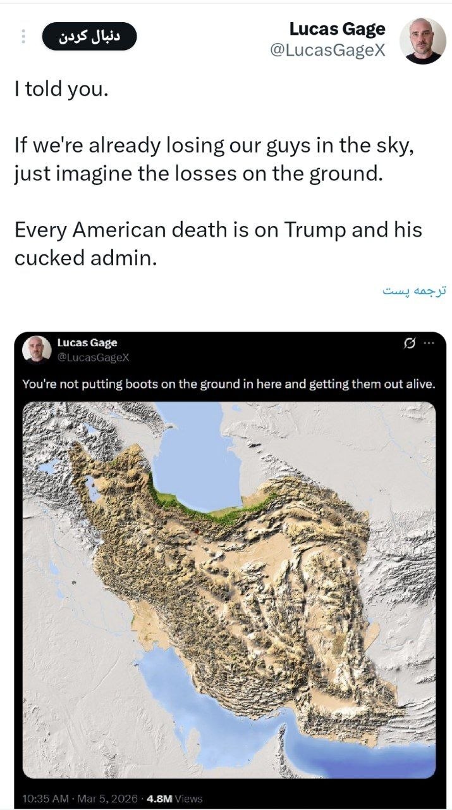This screenshot has width=452, height=810.
Task: Select Lucas Gage name in quoted post
Action: [87, 342]
